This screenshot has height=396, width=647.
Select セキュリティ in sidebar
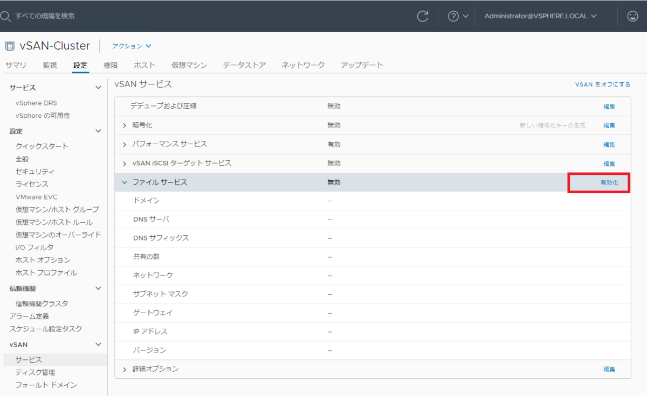coord(35,172)
